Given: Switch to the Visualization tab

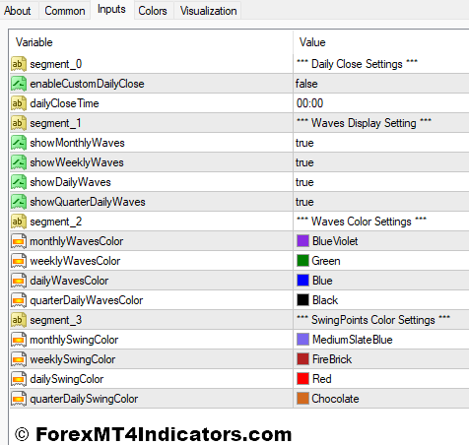Looking at the screenshot, I should click(x=208, y=11).
